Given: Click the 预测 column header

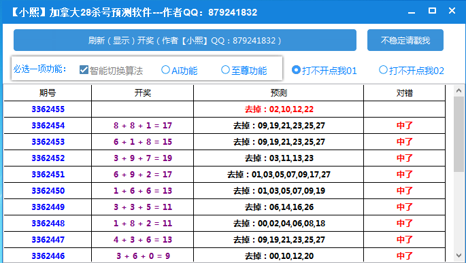Looking at the screenshot, I should (278, 93).
